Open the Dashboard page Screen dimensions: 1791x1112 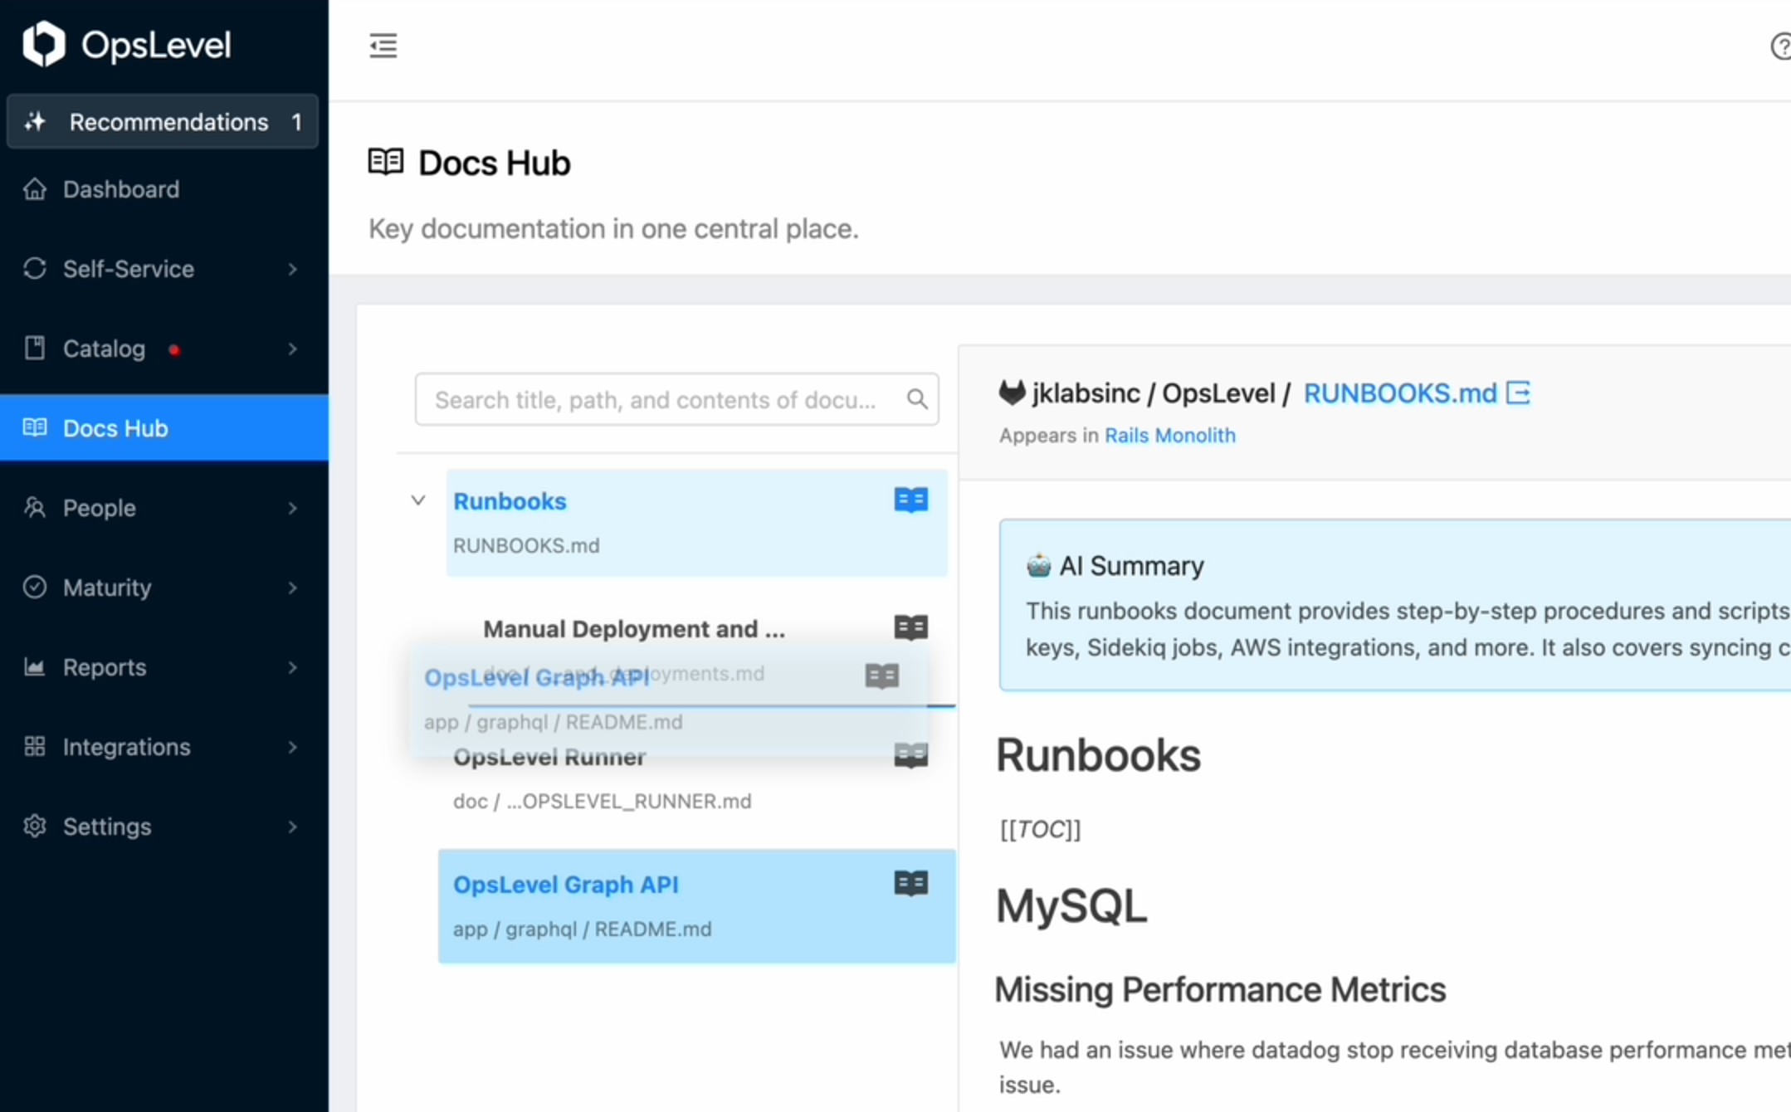click(121, 189)
